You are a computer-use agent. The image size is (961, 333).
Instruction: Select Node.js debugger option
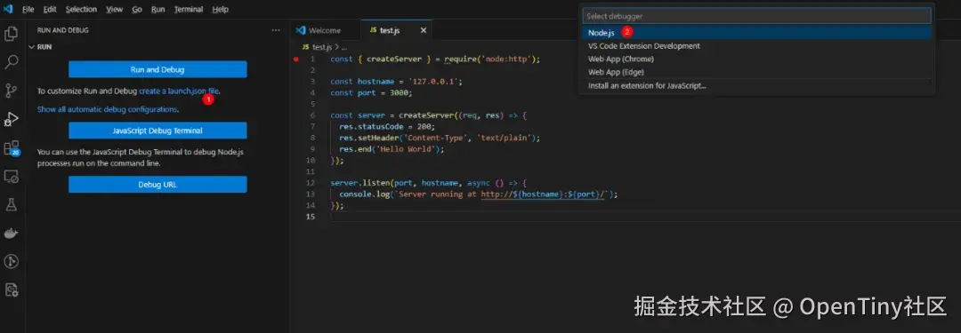(x=756, y=33)
